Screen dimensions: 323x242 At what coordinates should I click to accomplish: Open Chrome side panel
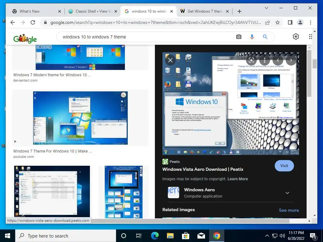click(290, 22)
